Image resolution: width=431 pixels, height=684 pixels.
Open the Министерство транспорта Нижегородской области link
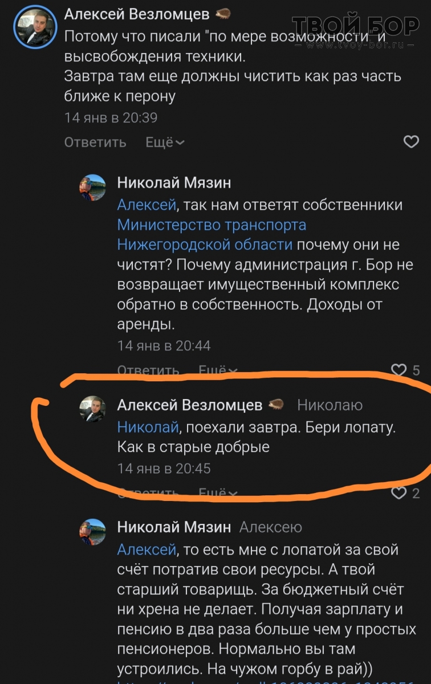205,235
